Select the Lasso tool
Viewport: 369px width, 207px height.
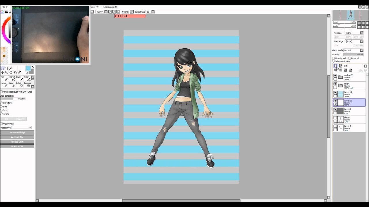point(7,68)
